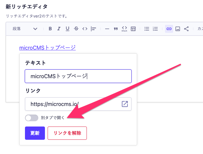Focus the テキスト input field
This screenshot has height=154, width=203.
click(78, 76)
